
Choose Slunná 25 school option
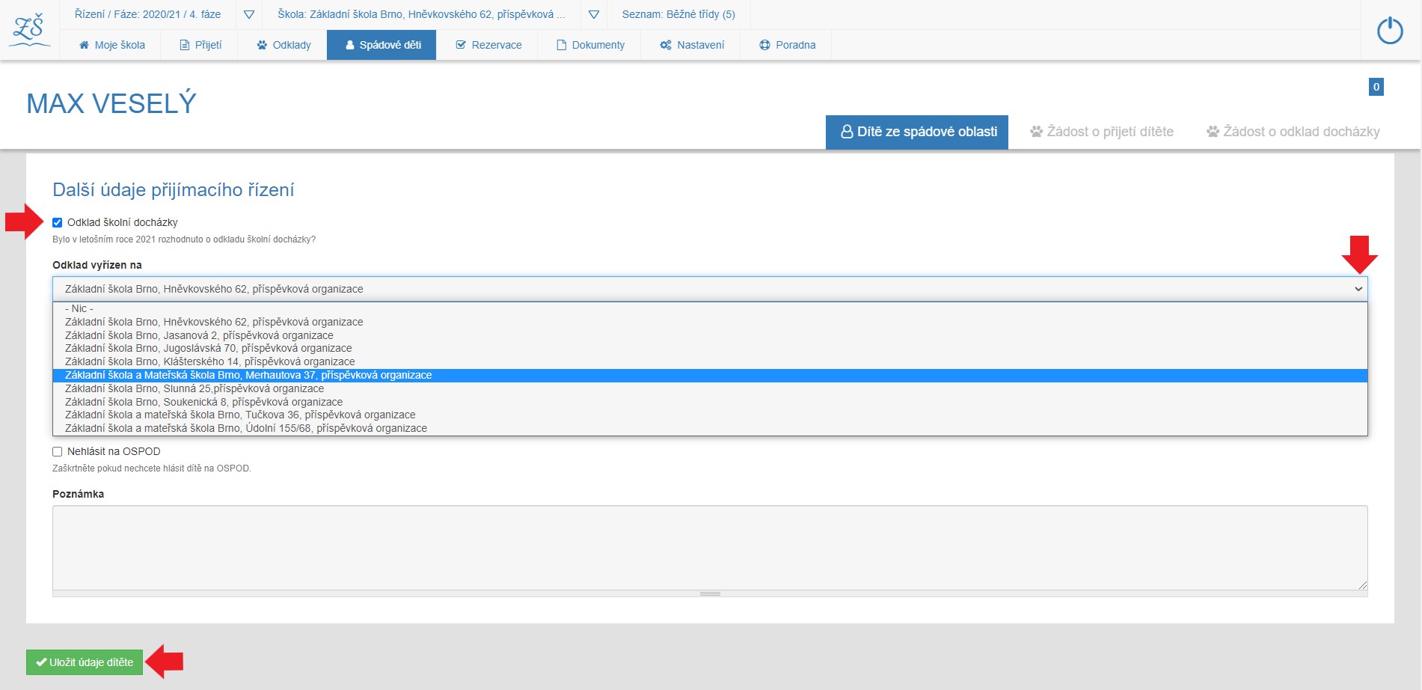click(710, 388)
